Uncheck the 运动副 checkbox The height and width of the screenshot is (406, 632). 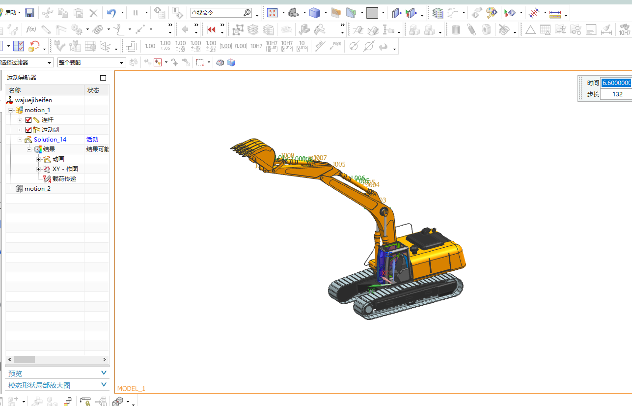pos(28,130)
